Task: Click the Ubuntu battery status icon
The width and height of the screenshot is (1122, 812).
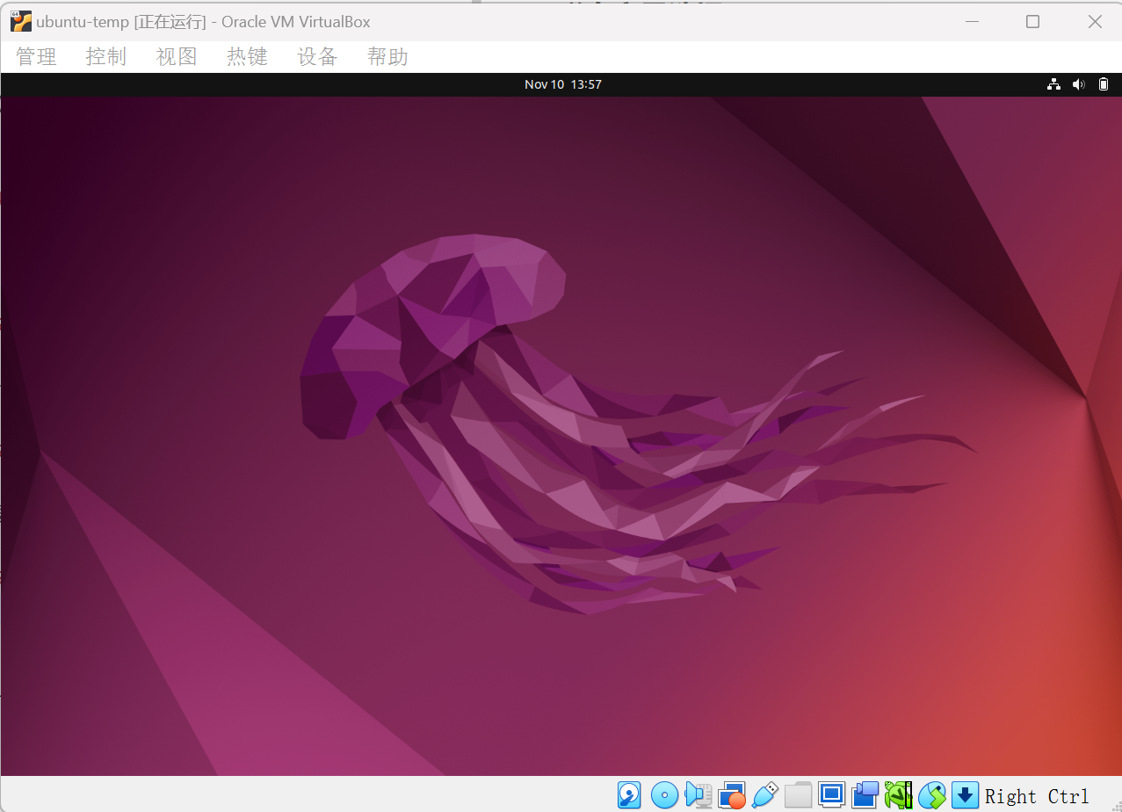Action: (1104, 84)
